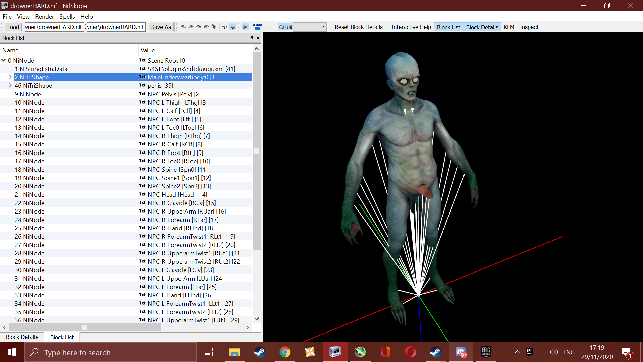This screenshot has height=362, width=643.
Task: Click 'NPC R Hand [RHnd] [18]' value
Action: pos(181,228)
